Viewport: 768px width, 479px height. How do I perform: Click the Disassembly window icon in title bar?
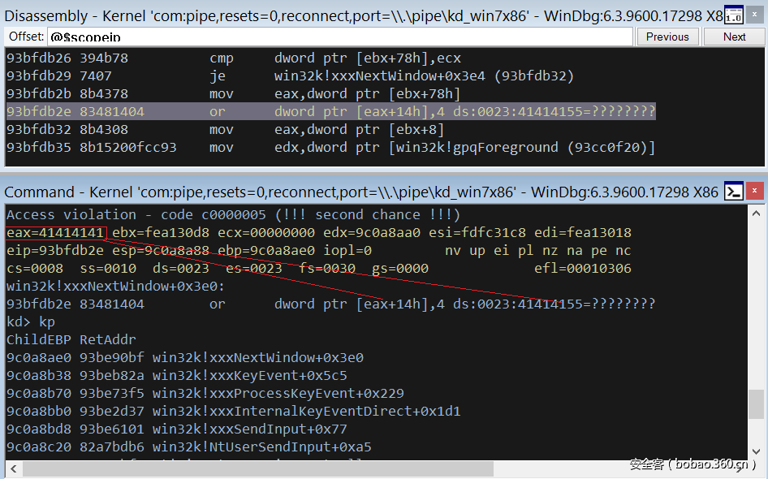733,15
